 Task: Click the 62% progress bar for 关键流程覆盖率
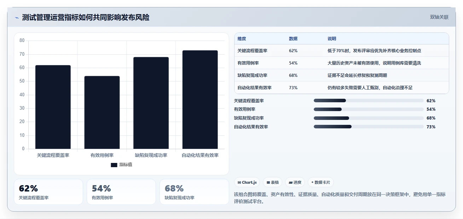pos(369,101)
